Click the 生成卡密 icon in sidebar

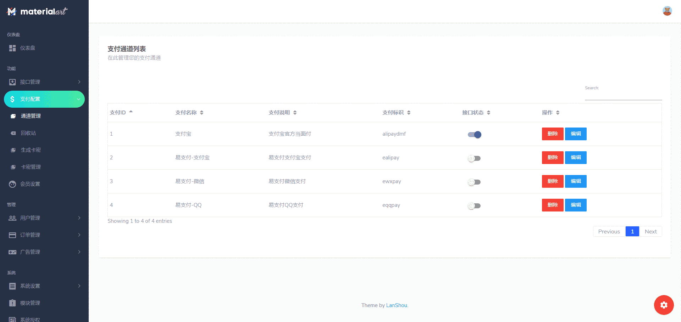click(x=13, y=150)
